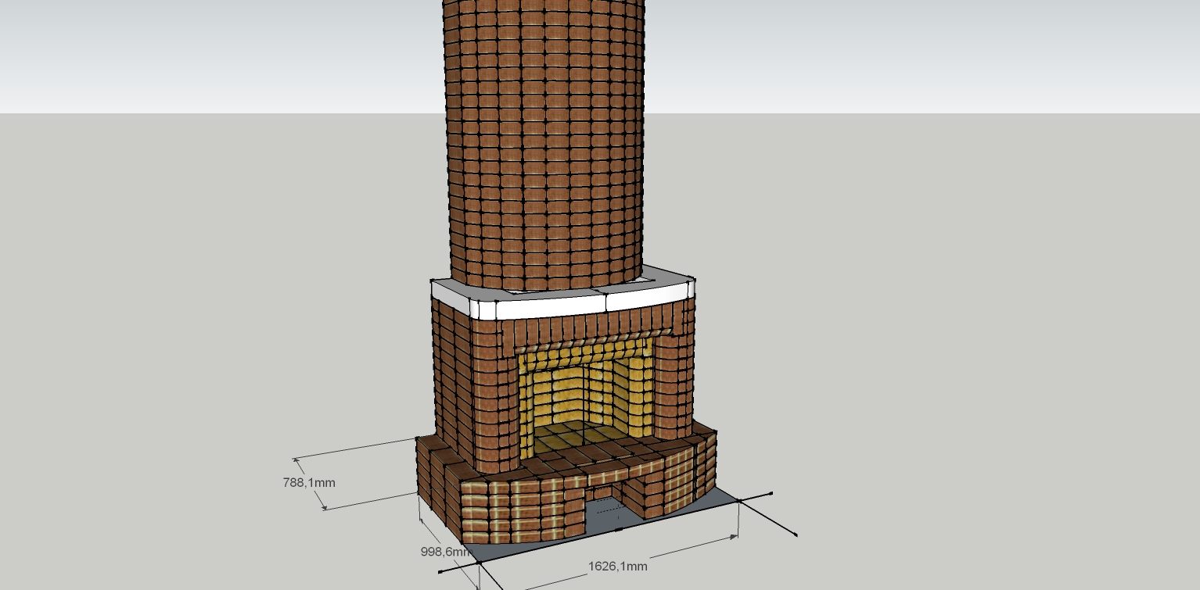
Task: Click the upper arrow of 788,1mm dimension
Action: 296,460
